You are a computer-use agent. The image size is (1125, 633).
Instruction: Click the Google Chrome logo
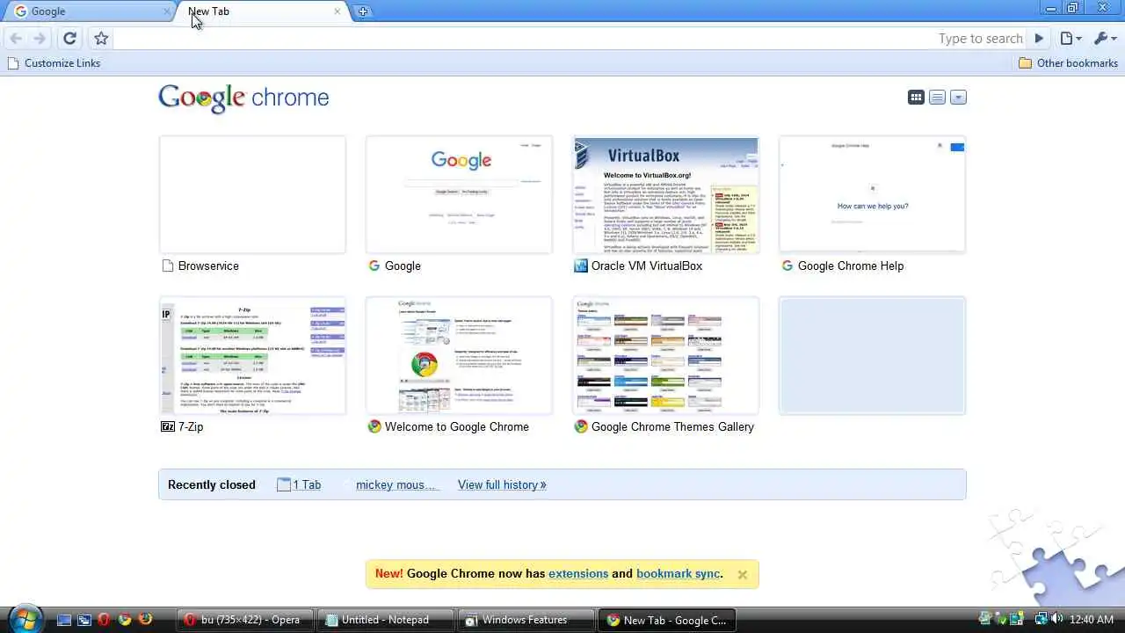243,98
